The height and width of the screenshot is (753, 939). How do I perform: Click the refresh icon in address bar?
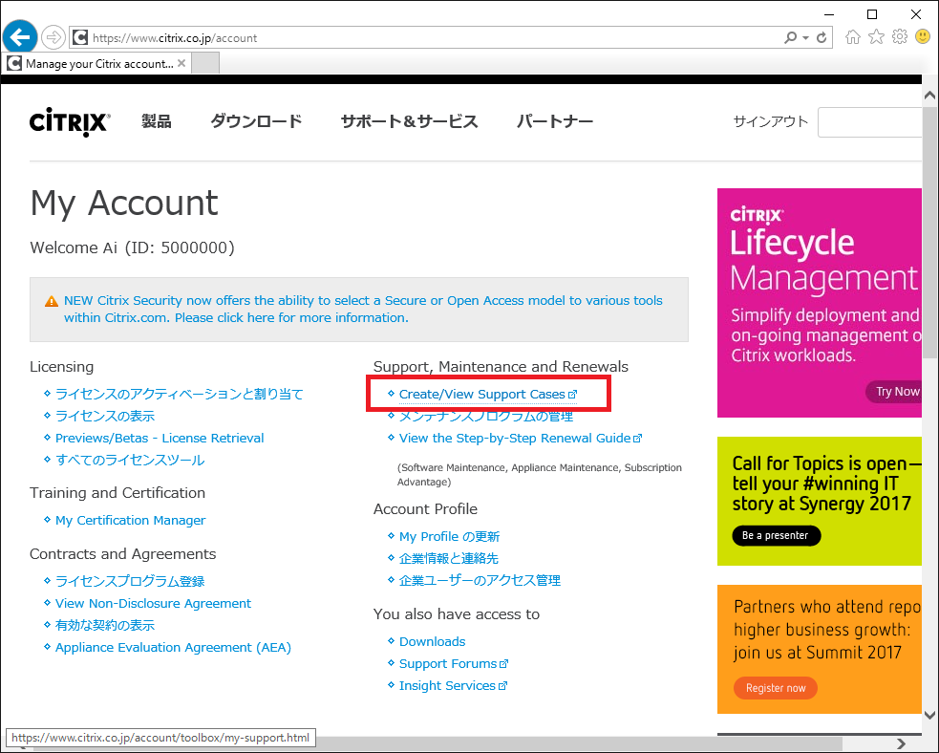point(823,38)
